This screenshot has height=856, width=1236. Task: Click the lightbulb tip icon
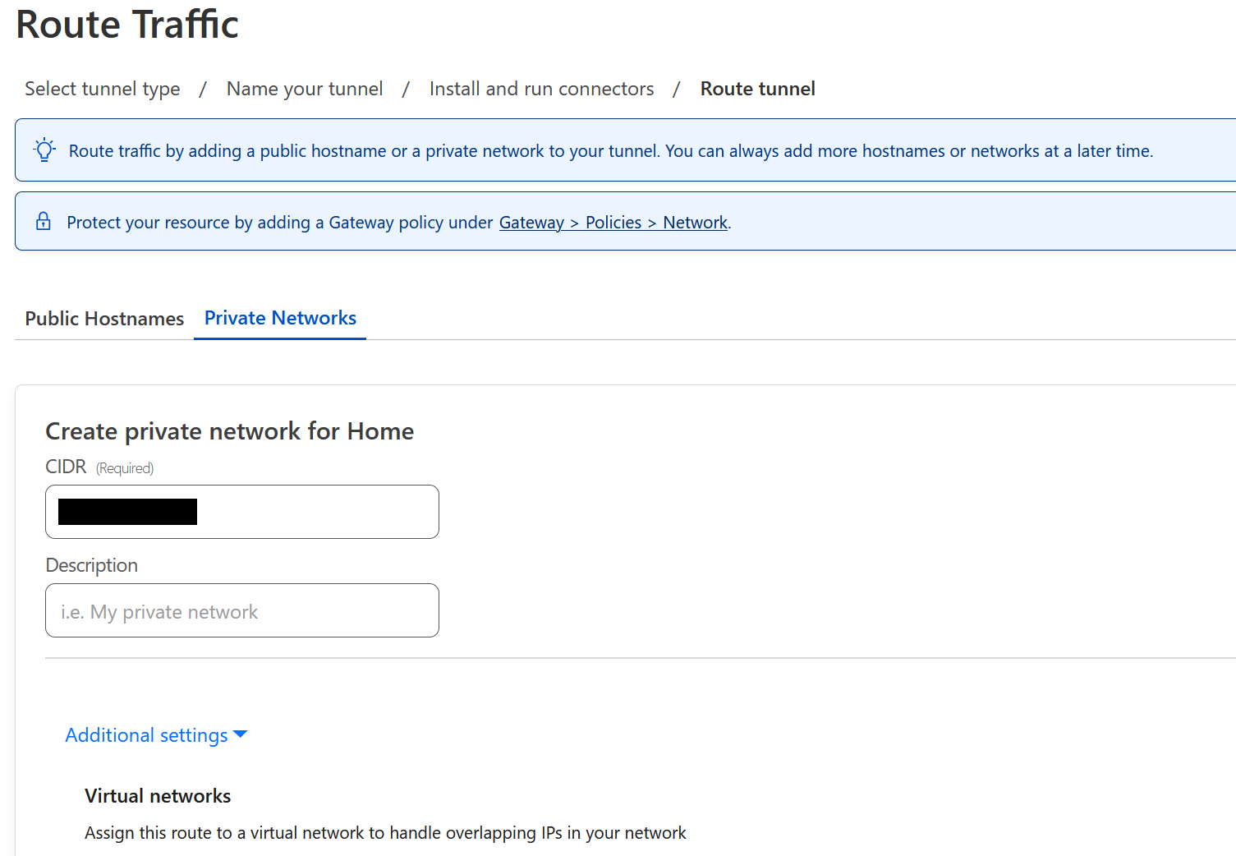pos(44,150)
